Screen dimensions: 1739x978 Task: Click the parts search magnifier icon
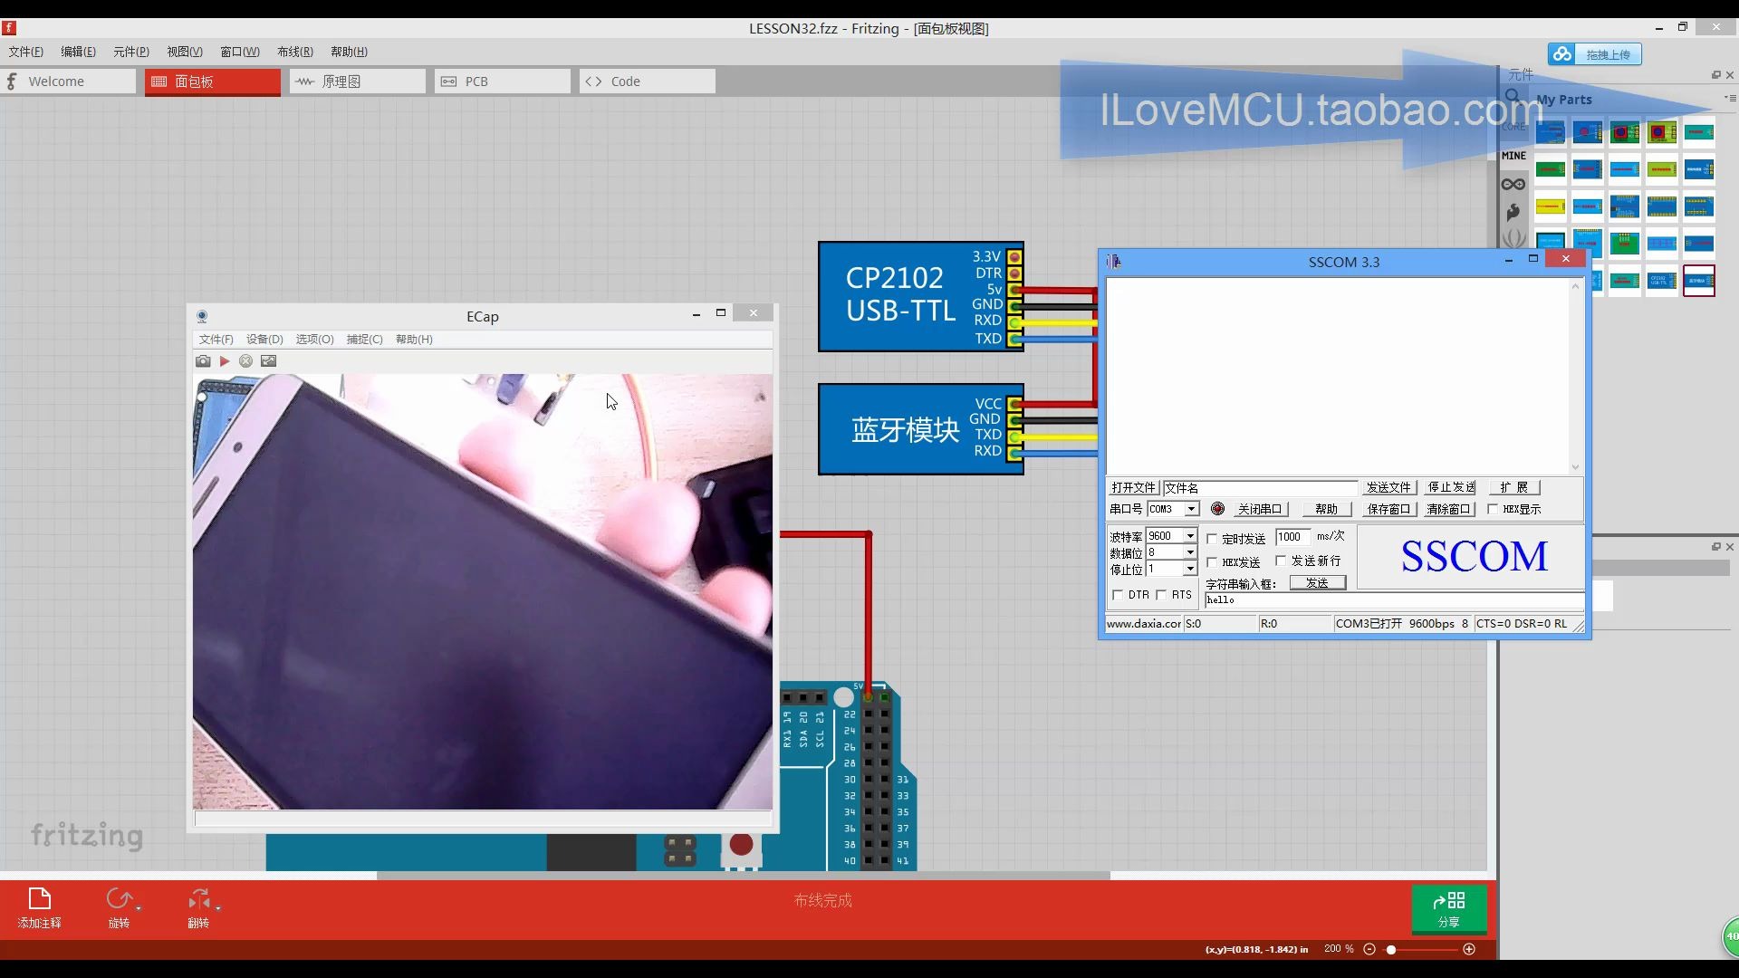[x=1513, y=96]
